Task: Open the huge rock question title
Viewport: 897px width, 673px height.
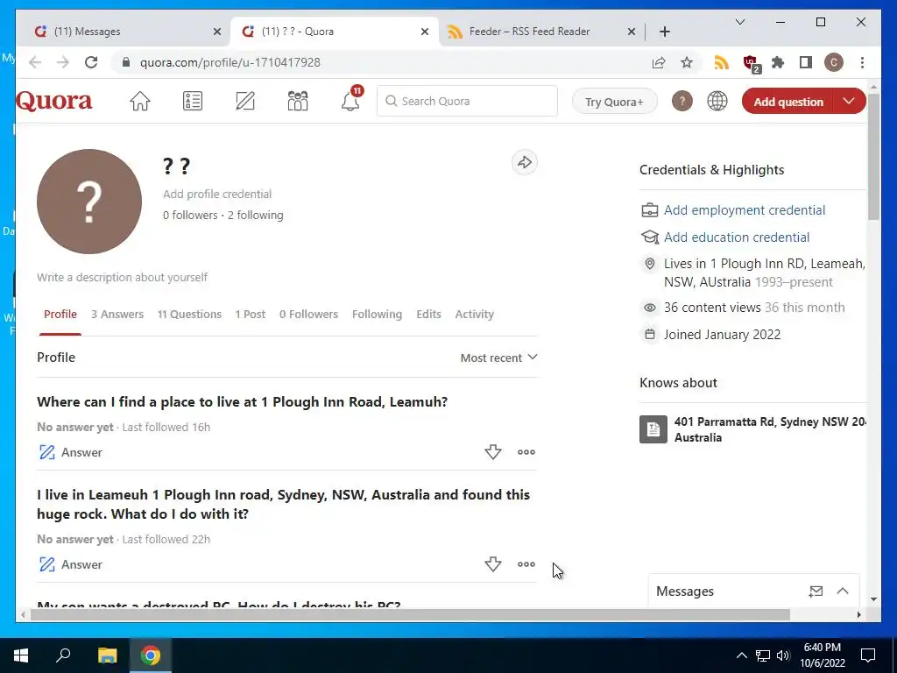Action: [283, 504]
